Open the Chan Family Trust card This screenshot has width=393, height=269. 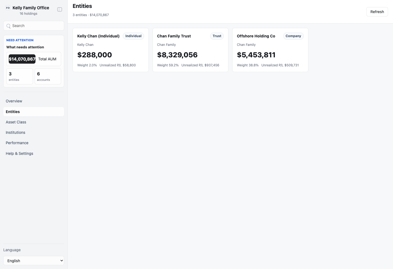pyautogui.click(x=190, y=50)
